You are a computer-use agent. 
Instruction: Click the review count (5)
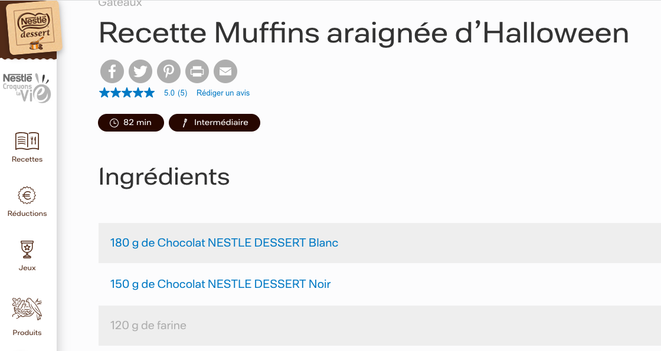tap(182, 93)
